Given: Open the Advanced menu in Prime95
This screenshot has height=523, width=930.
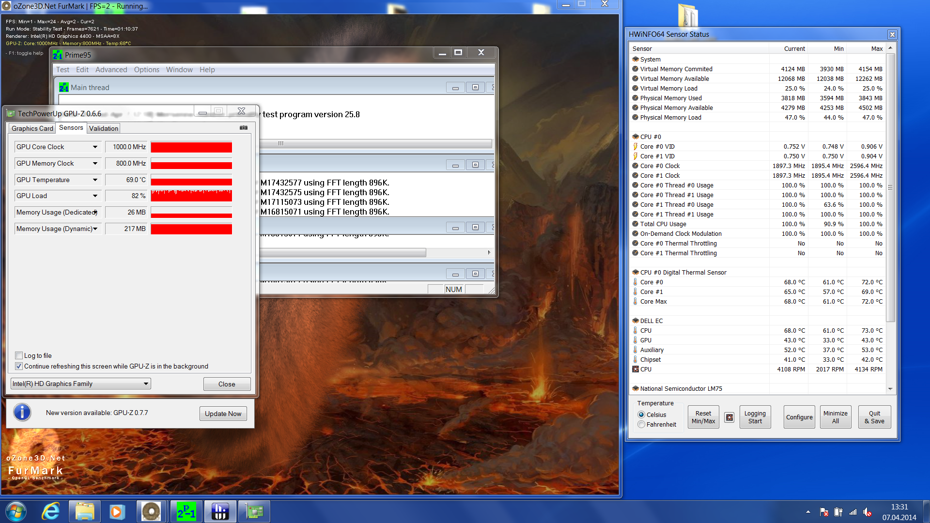Looking at the screenshot, I should 111,70.
